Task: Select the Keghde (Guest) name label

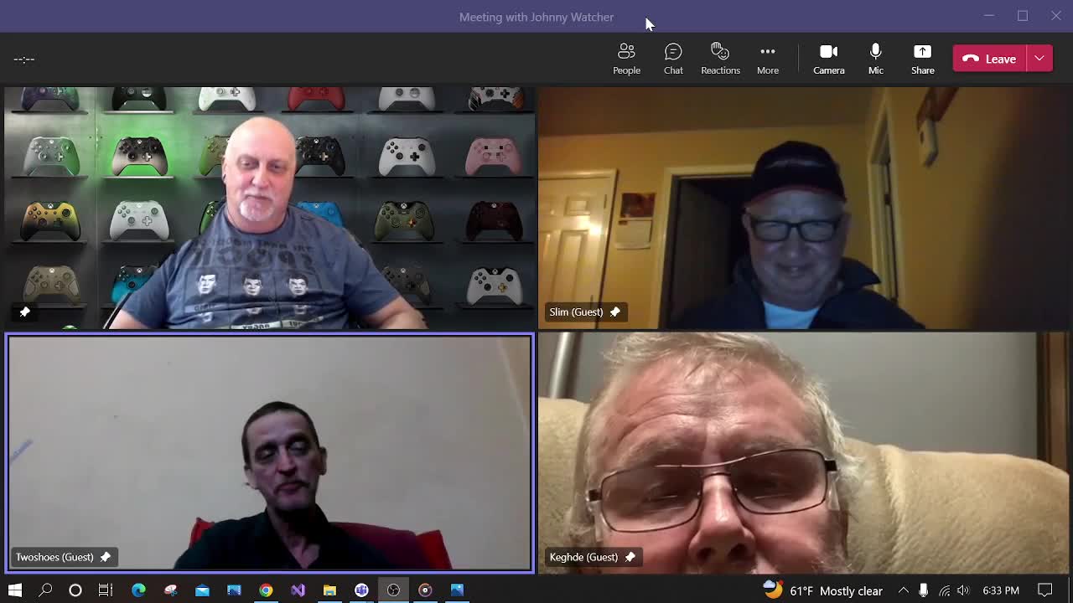Action: [x=583, y=557]
